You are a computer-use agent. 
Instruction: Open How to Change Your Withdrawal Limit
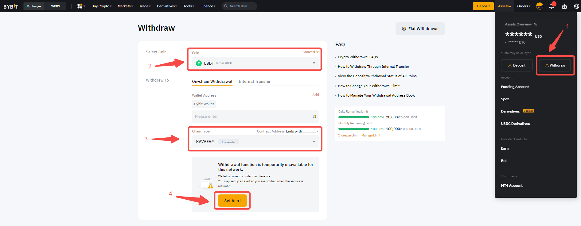point(369,86)
